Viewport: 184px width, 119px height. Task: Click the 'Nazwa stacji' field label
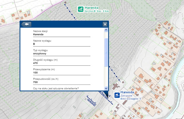(40, 31)
